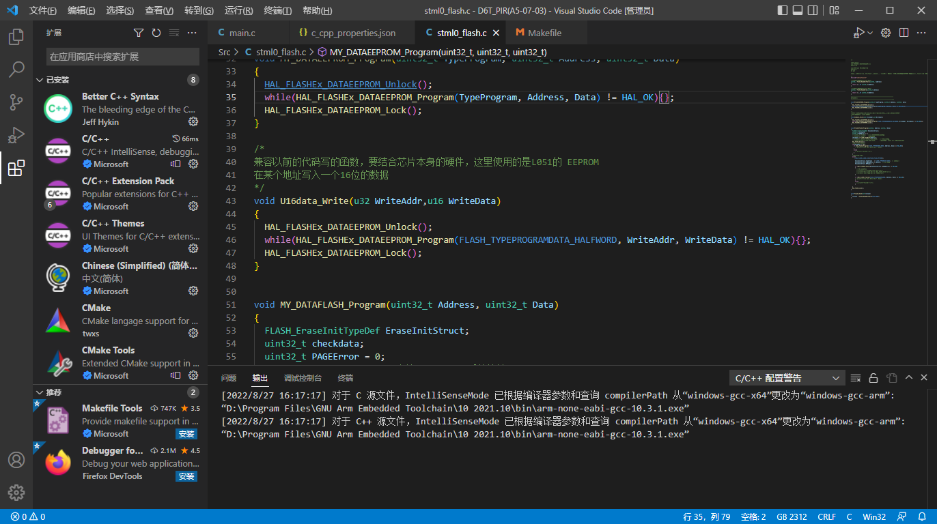Switch to c_cpp_properties.json tab
The image size is (937, 524).
point(353,33)
